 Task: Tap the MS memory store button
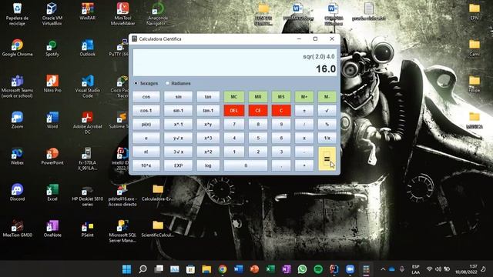[281, 97]
